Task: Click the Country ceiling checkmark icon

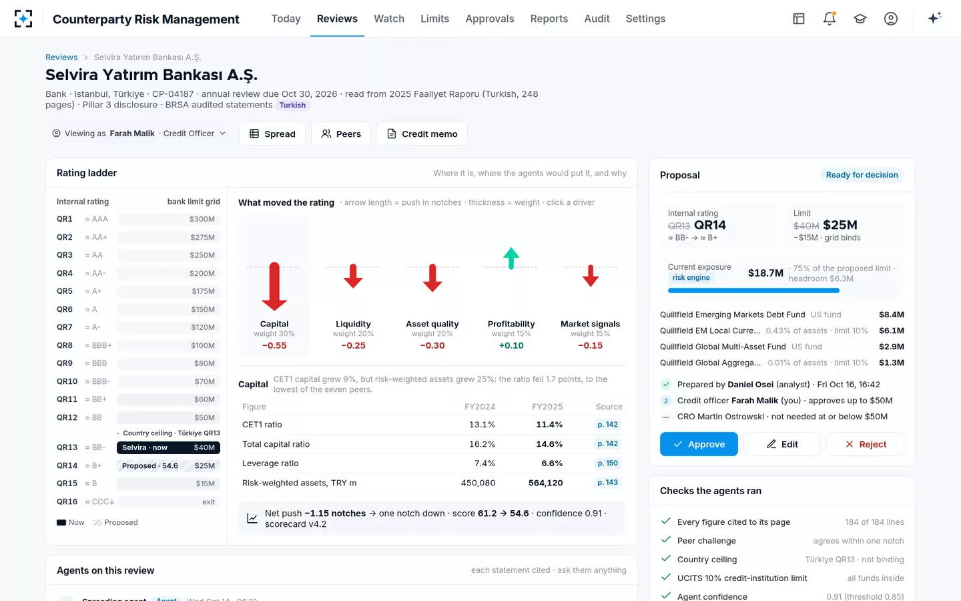Action: coord(665,559)
